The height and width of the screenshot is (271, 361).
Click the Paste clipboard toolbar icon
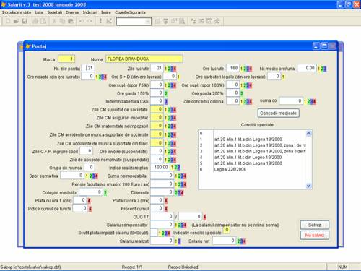click(x=71, y=21)
